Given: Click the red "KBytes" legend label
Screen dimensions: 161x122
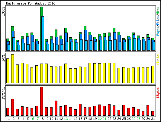Looking at the screenshot, I should (158, 92).
